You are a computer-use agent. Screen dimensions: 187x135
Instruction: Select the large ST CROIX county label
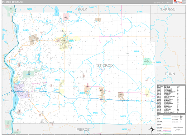(x=105, y=65)
